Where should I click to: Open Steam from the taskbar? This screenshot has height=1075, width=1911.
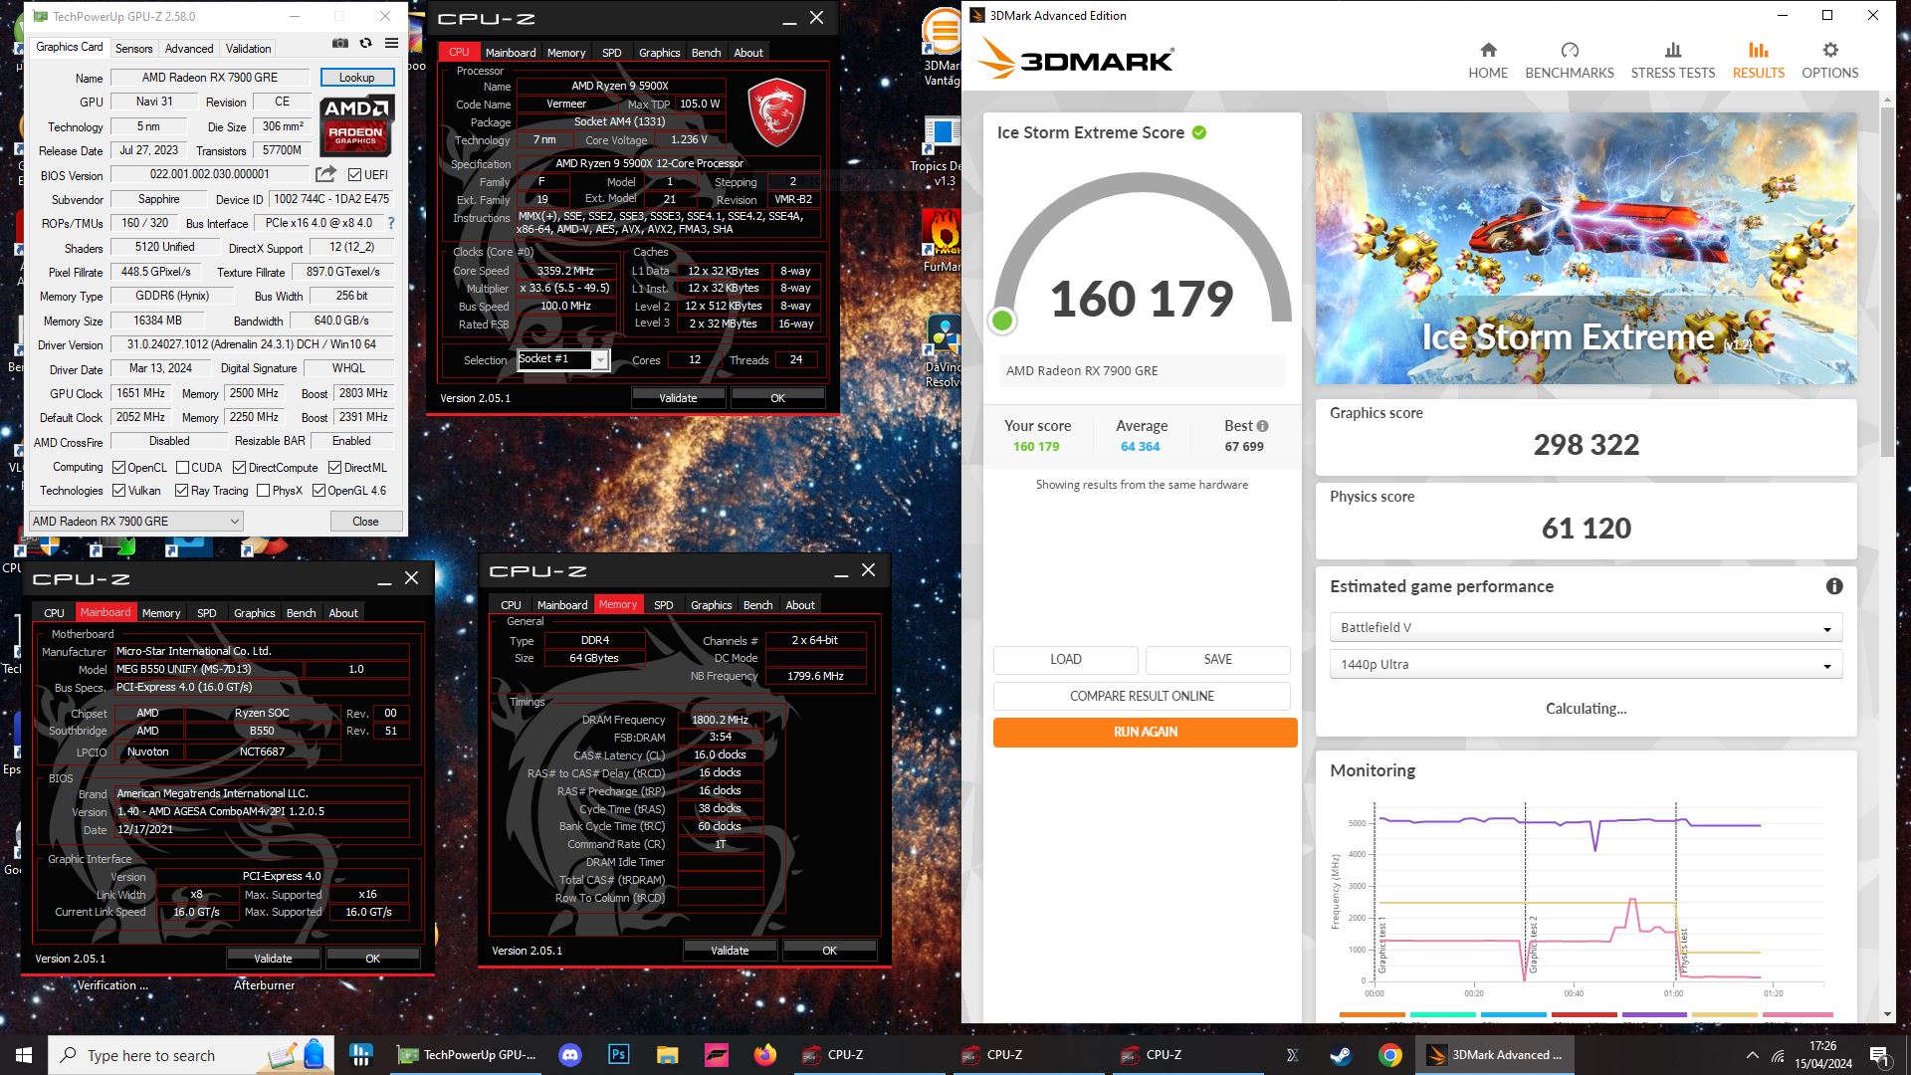click(x=1341, y=1055)
